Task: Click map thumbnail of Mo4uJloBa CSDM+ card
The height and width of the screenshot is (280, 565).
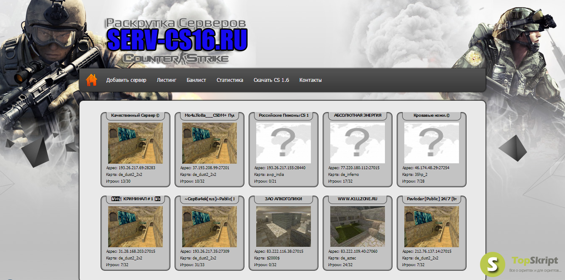Action: pos(210,143)
